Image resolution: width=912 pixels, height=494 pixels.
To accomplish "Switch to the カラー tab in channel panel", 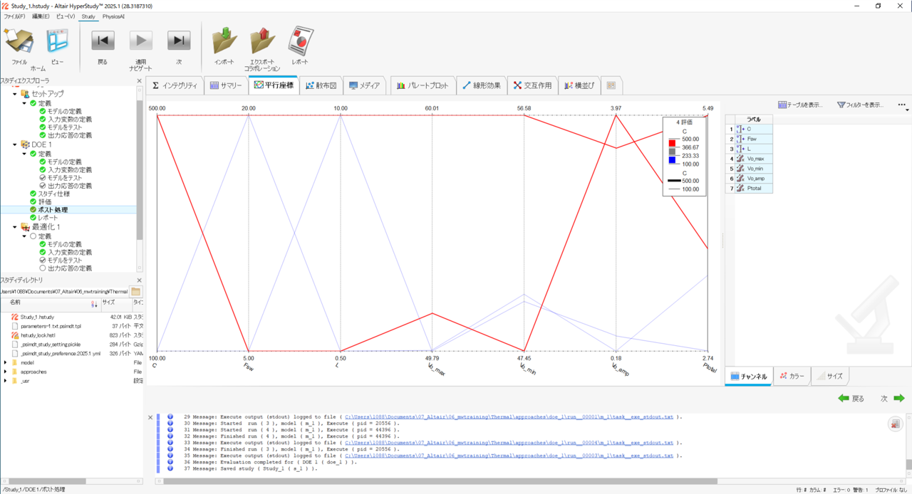I will 792,377.
